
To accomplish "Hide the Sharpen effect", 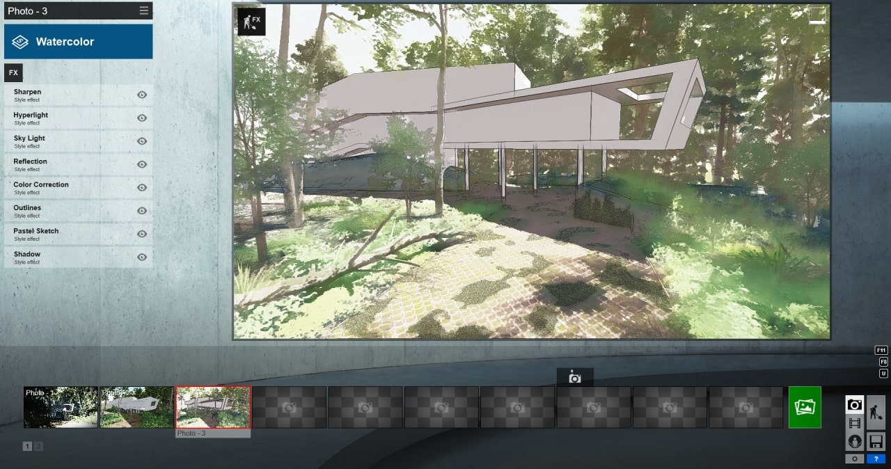I will 142,95.
